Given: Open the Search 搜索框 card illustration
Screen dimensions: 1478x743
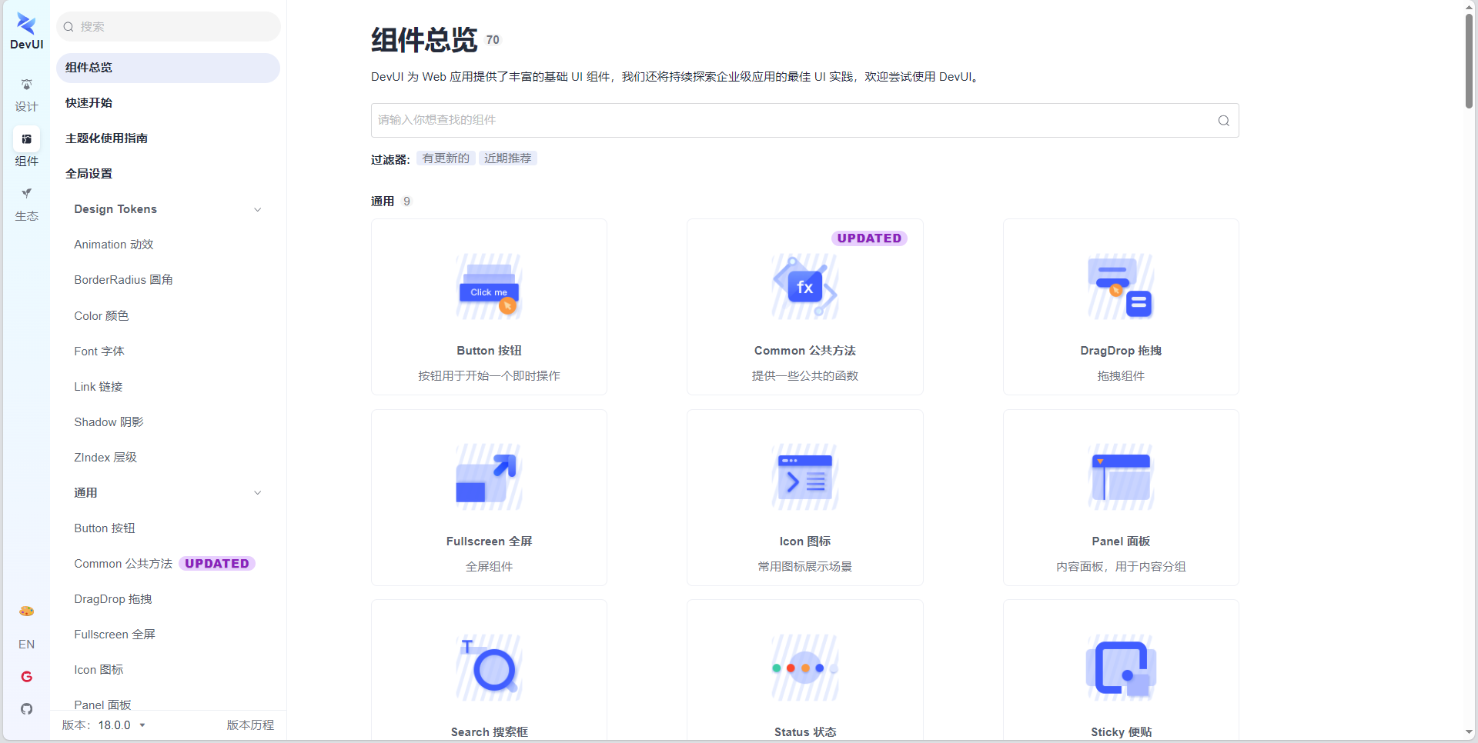Looking at the screenshot, I should pos(489,668).
